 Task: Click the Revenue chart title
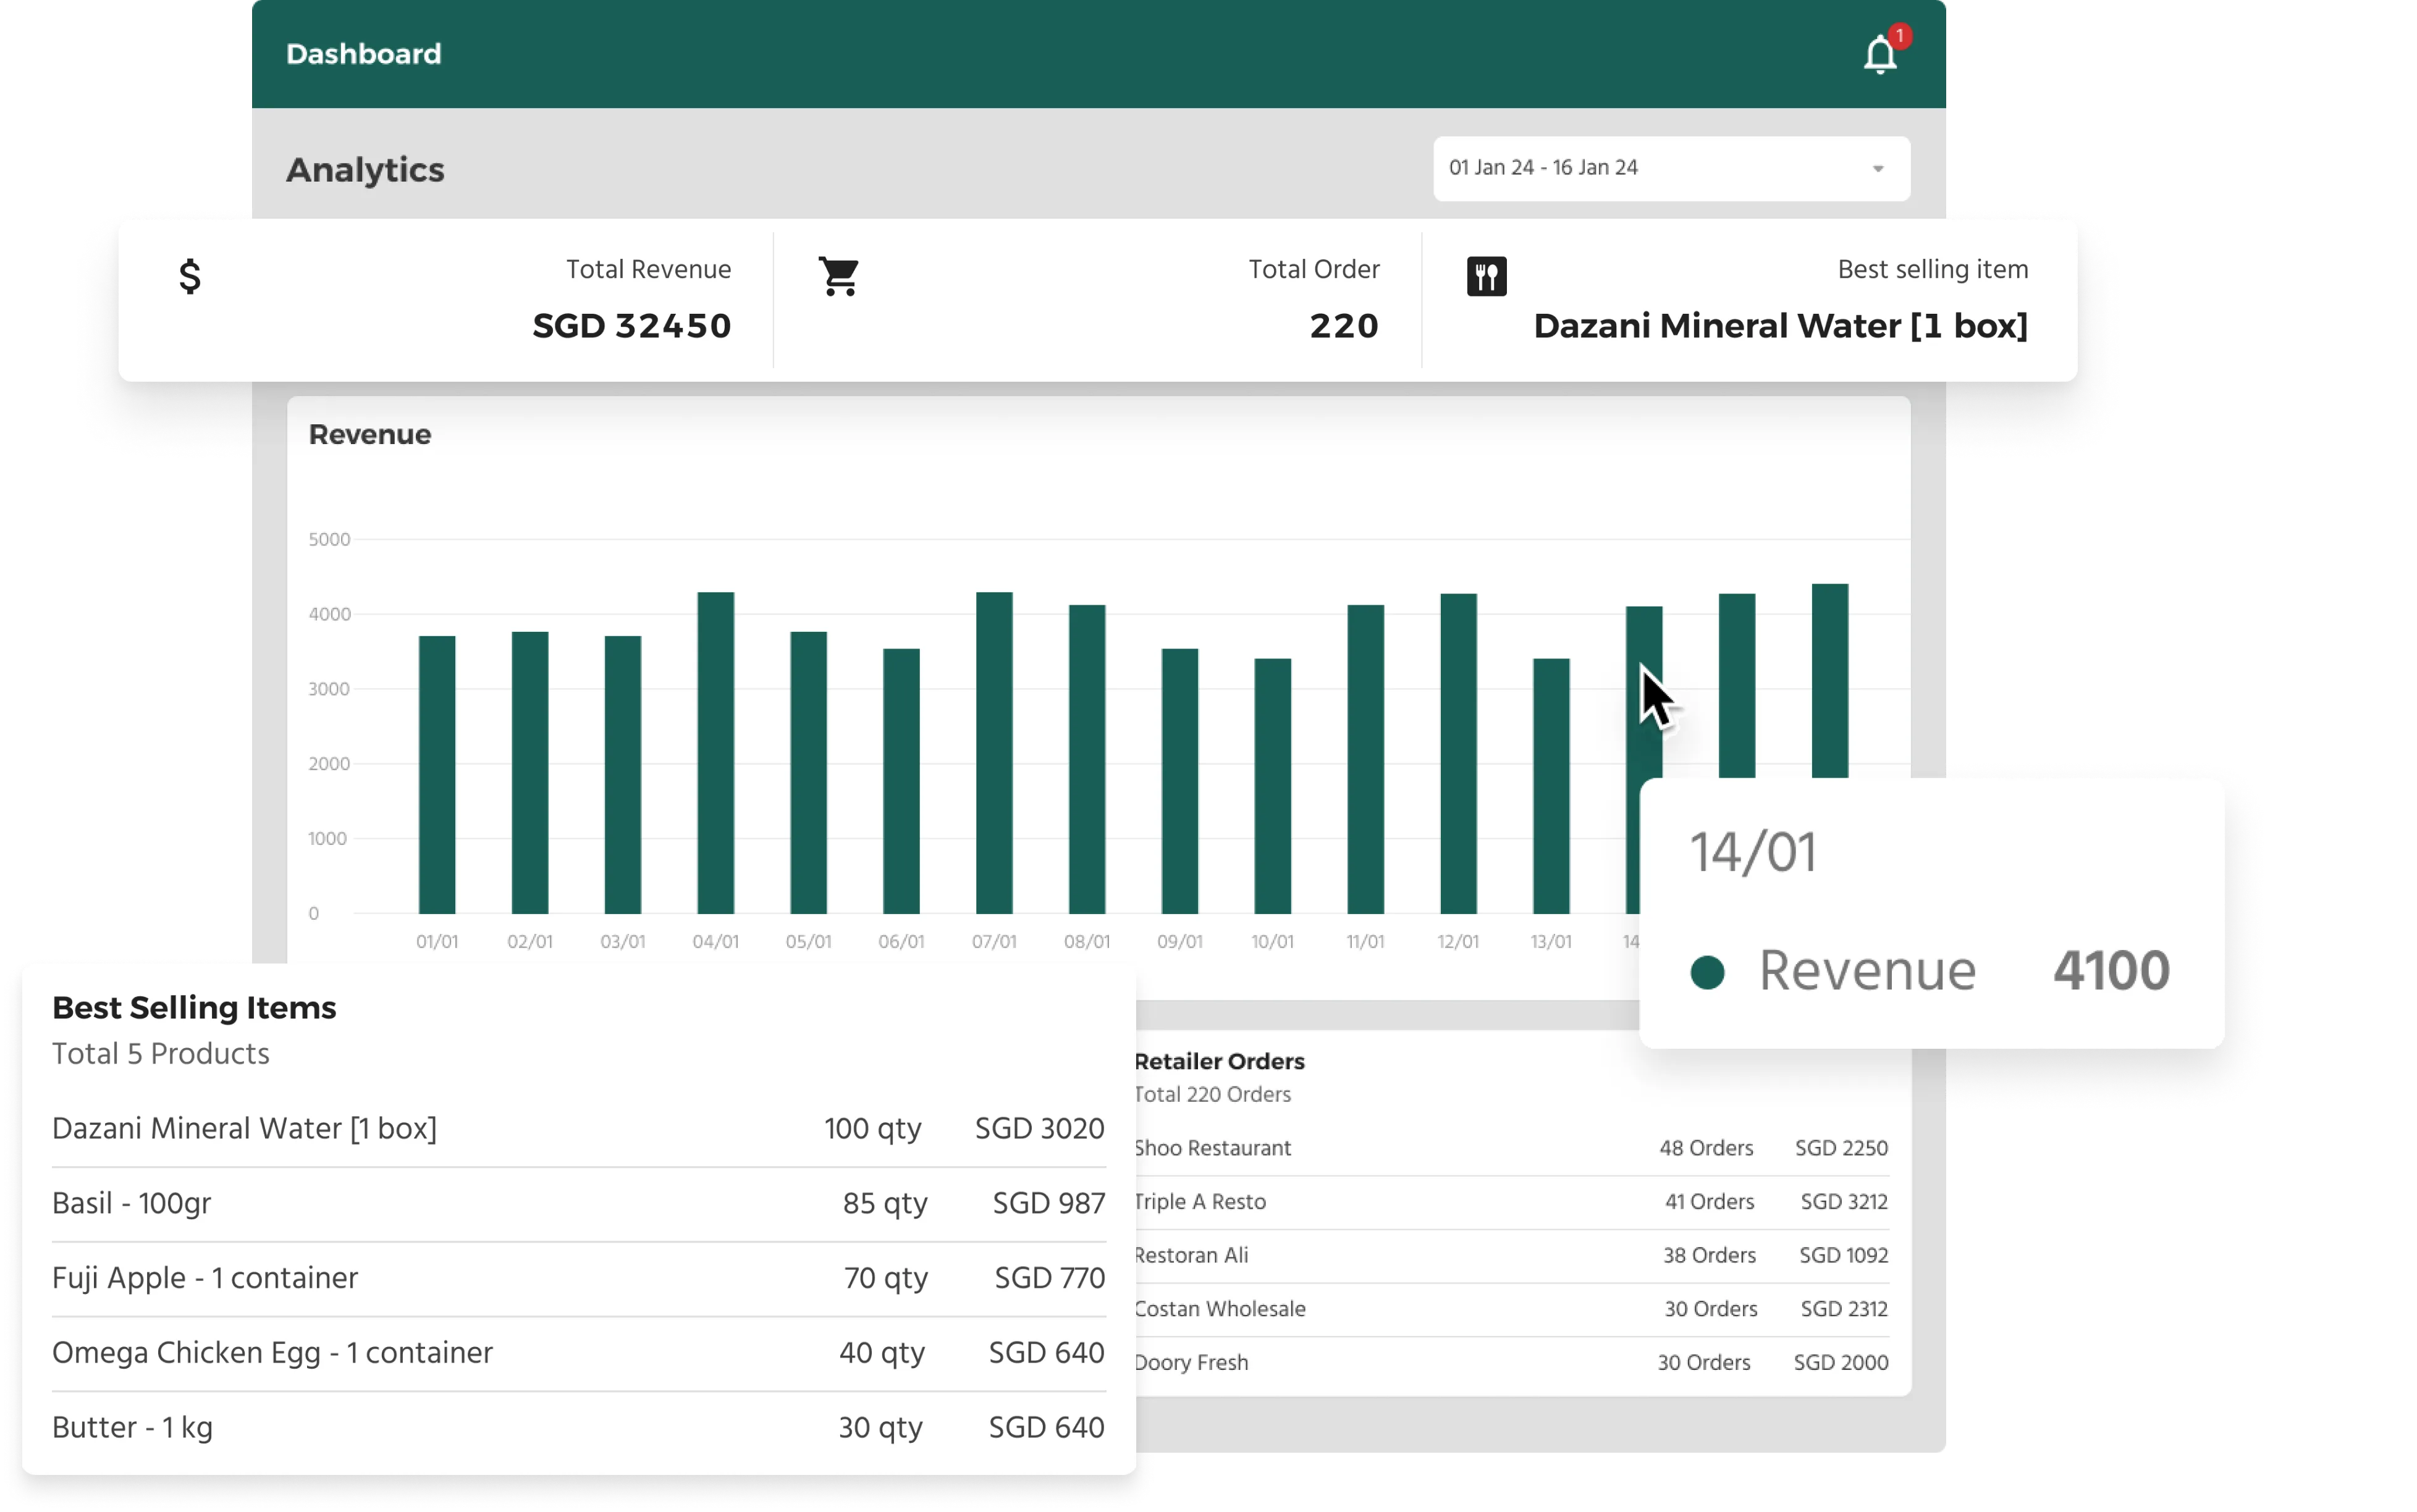370,435
